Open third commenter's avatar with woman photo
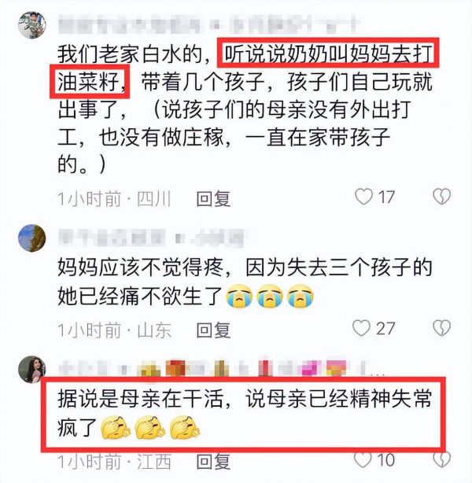Viewport: 472px width, 483px height. [31, 370]
